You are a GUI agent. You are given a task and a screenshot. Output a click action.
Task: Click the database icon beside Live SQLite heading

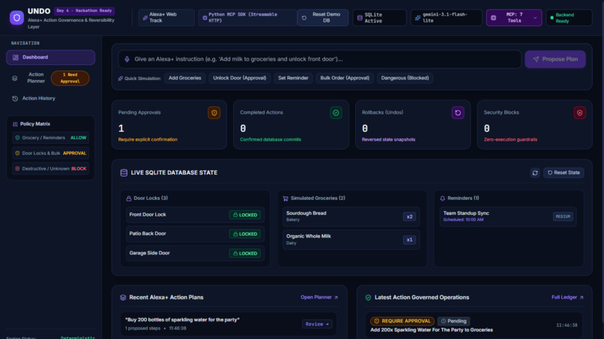click(124, 173)
